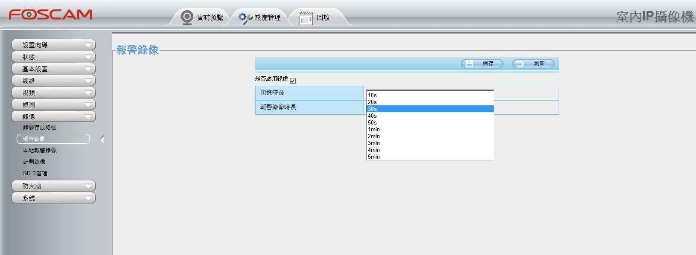Expand the 設置向導 sidebar section
The height and width of the screenshot is (255, 696).
tap(54, 45)
